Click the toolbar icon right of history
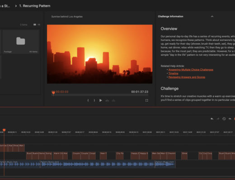The width and height of the screenshot is (235, 180). pyautogui.click(x=230, y=119)
